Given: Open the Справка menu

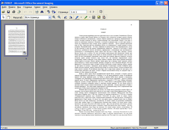Looking at the screenshot, I should point(53,7).
